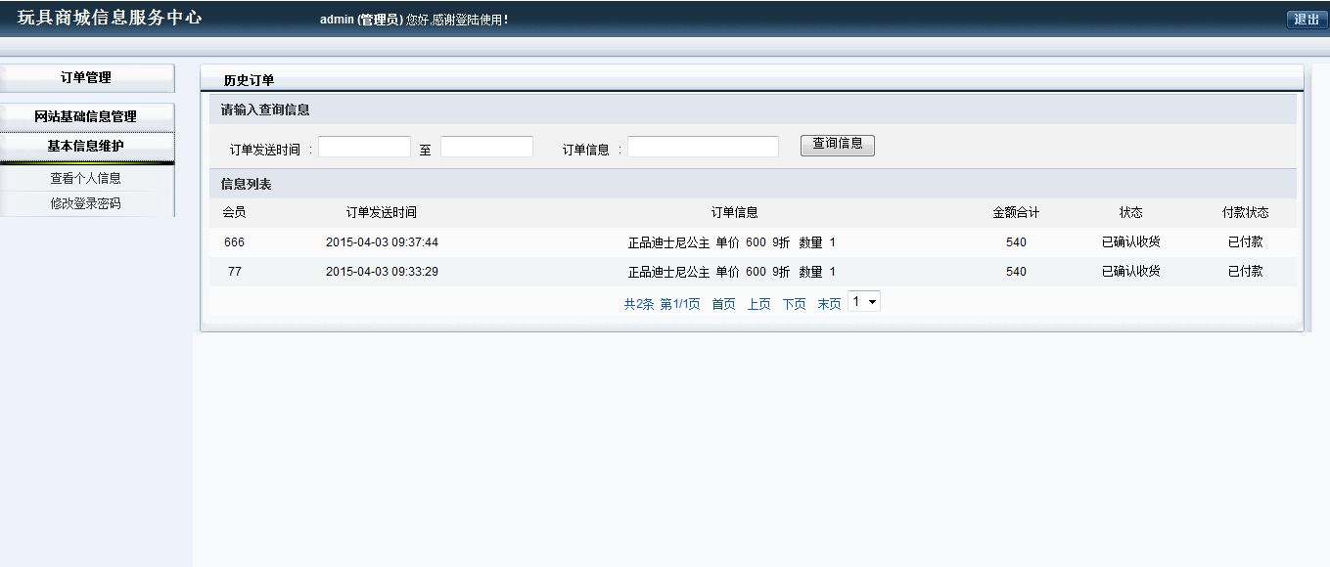This screenshot has width=1330, height=567.
Task: Click the 订单发送时间 column header
Action: coord(382,212)
